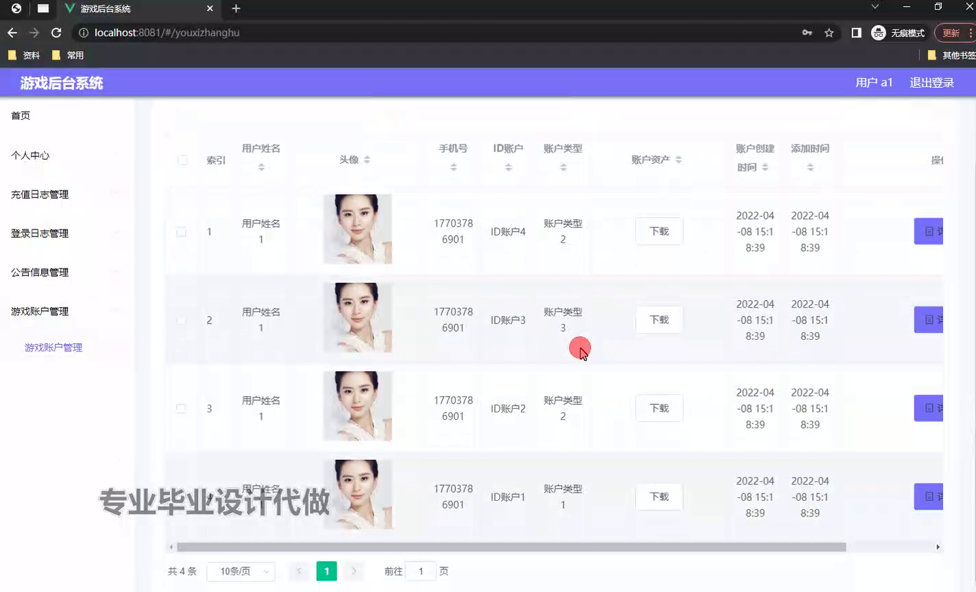Open the 10条/页 page size dropdown

pos(241,571)
